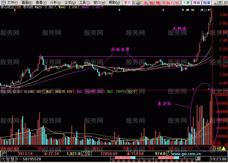Click the 2.00 price axis label
Image resolution: width=228 pixels, height=163 pixels.
tap(223, 57)
